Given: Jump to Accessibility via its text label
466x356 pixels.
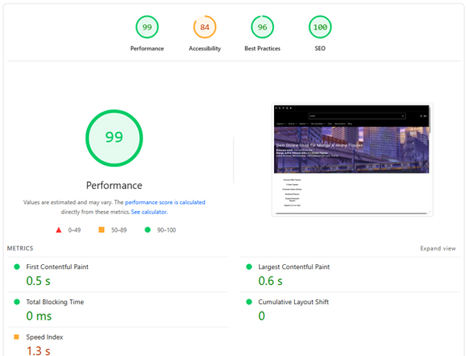Looking at the screenshot, I should (x=205, y=49).
